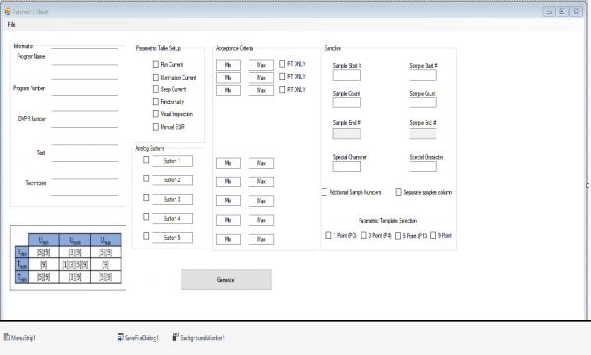Select the 9 Point template checkbox

[x=433, y=235]
